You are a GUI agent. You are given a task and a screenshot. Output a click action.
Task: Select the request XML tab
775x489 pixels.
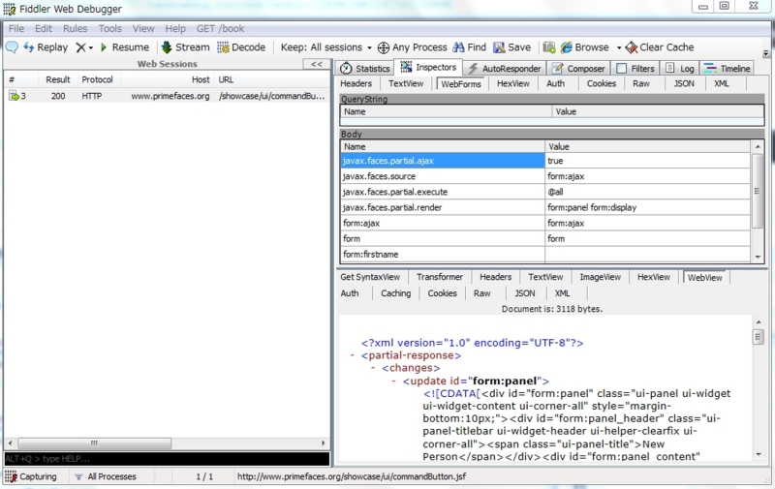[x=721, y=84]
